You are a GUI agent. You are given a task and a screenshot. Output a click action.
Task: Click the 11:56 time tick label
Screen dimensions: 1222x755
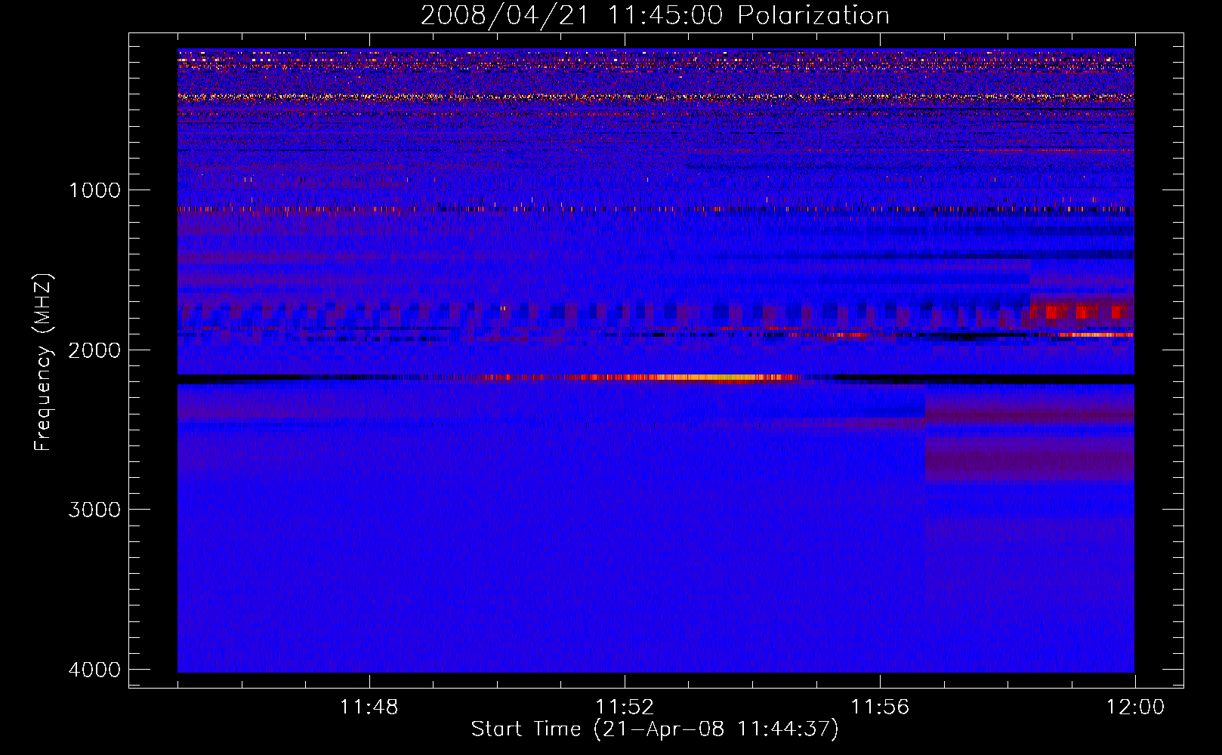point(880,707)
